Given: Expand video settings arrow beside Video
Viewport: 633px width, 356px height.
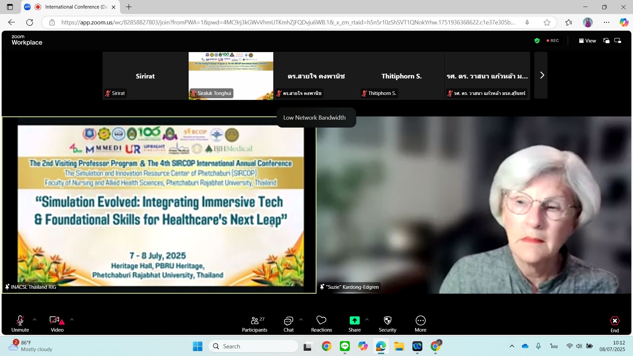Looking at the screenshot, I should pos(72,319).
